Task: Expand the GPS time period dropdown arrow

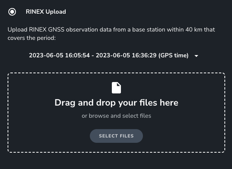Action: pyautogui.click(x=196, y=56)
